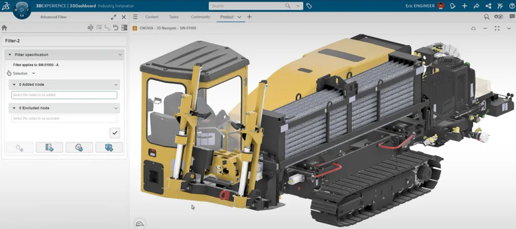
Task: Add a new dashboard tab
Action: (x=249, y=17)
